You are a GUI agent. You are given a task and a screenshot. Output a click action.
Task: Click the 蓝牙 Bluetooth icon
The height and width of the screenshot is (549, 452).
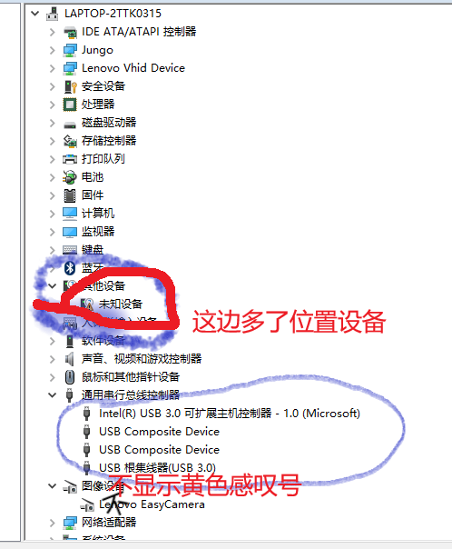pos(70,268)
